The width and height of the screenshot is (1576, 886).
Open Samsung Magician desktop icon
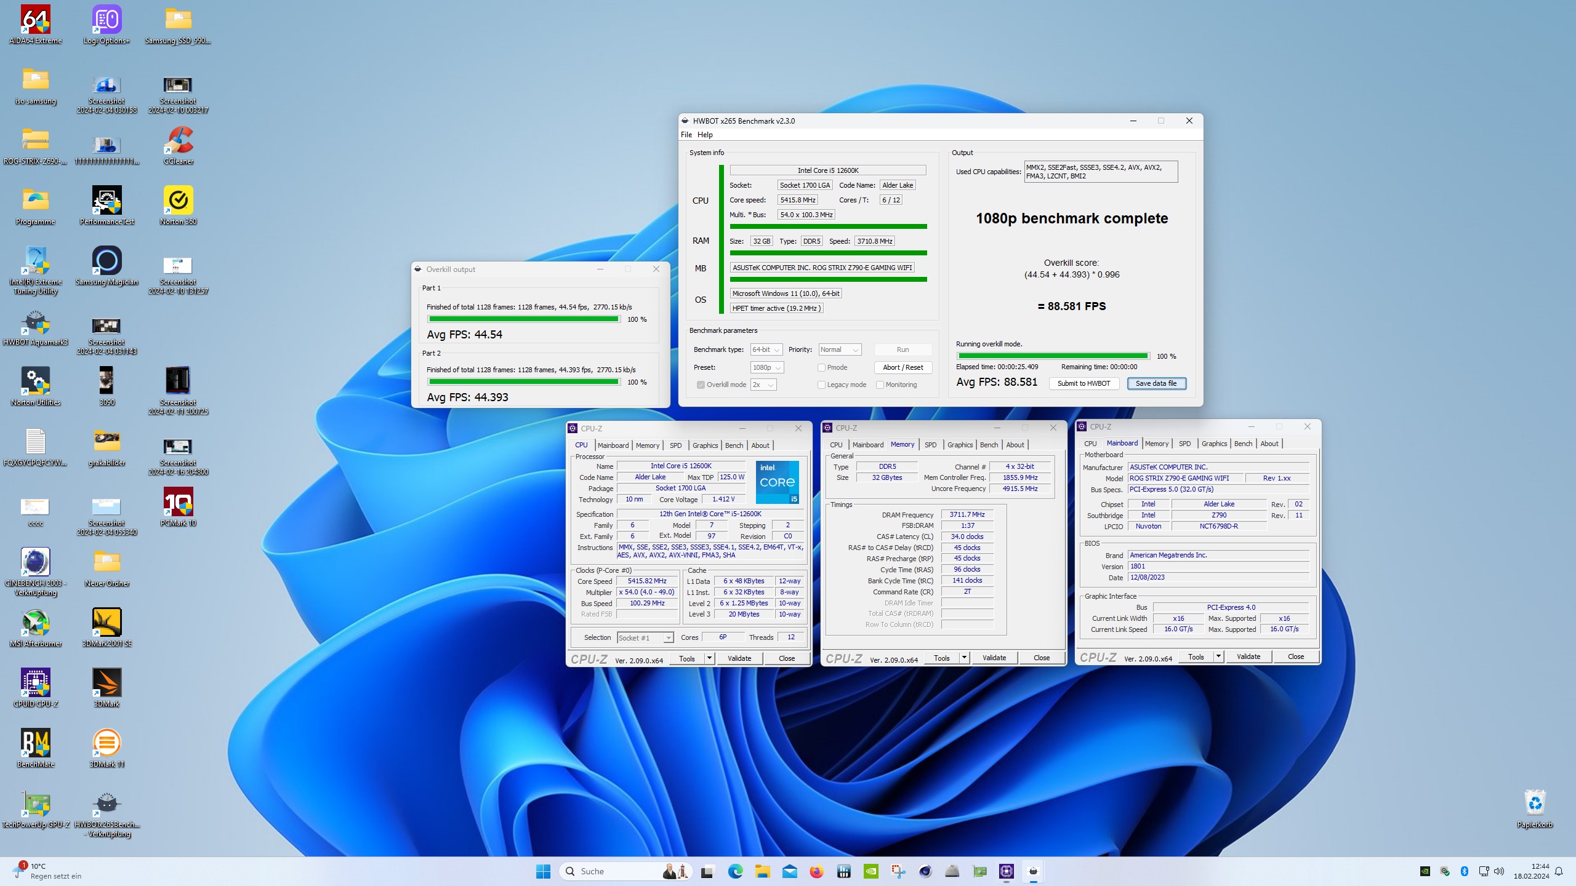107,266
